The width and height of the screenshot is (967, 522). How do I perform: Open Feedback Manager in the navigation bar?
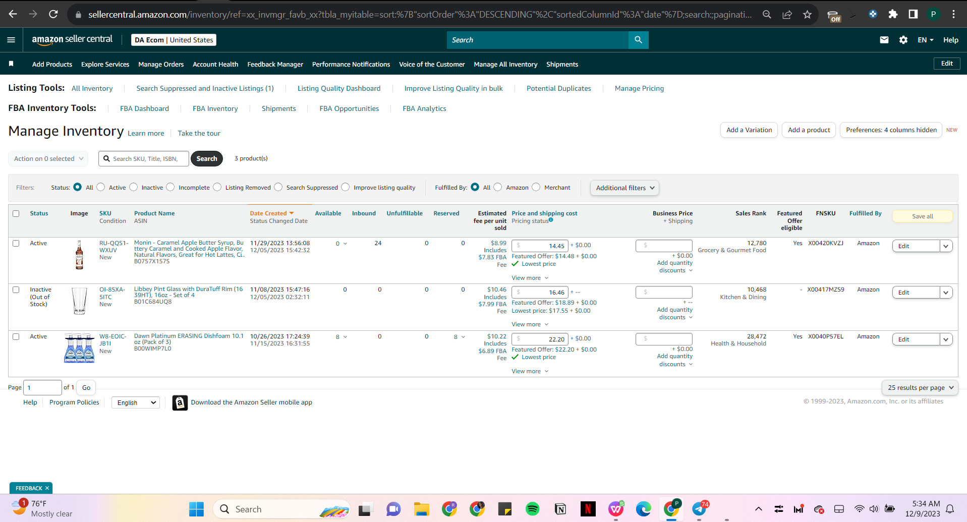tap(275, 64)
